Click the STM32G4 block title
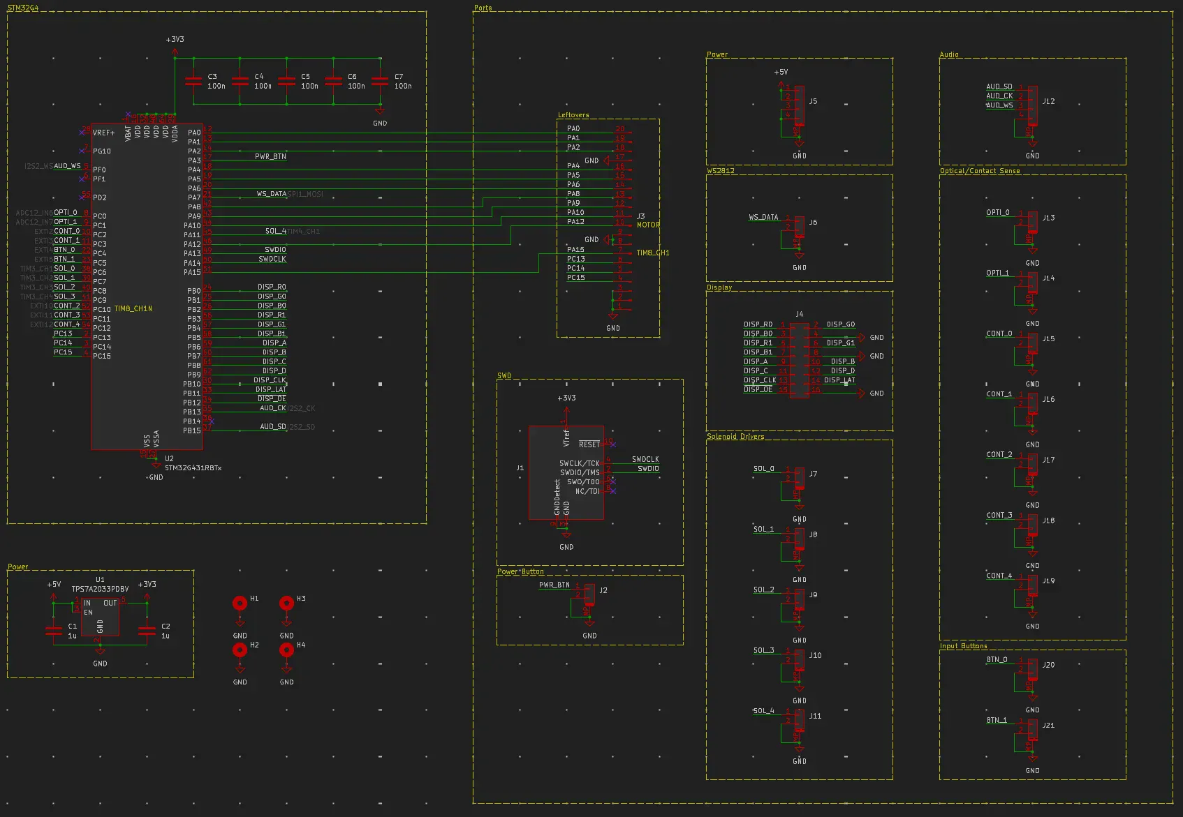 coord(23,8)
